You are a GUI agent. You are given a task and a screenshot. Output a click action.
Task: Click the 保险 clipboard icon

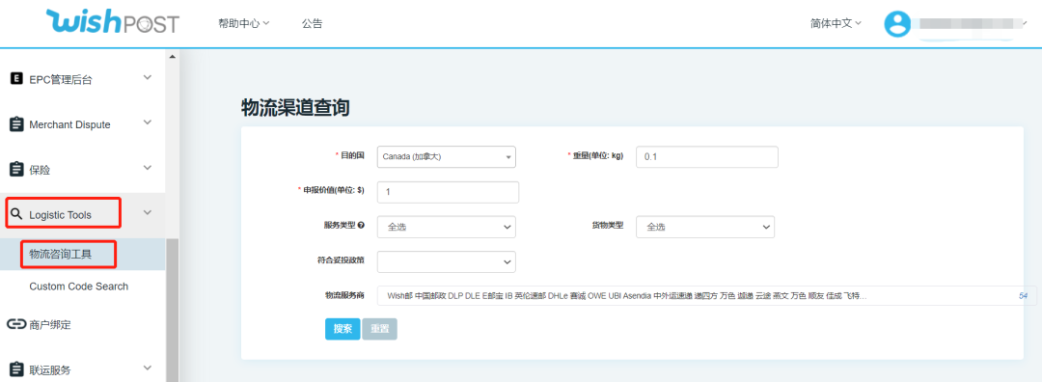17,170
